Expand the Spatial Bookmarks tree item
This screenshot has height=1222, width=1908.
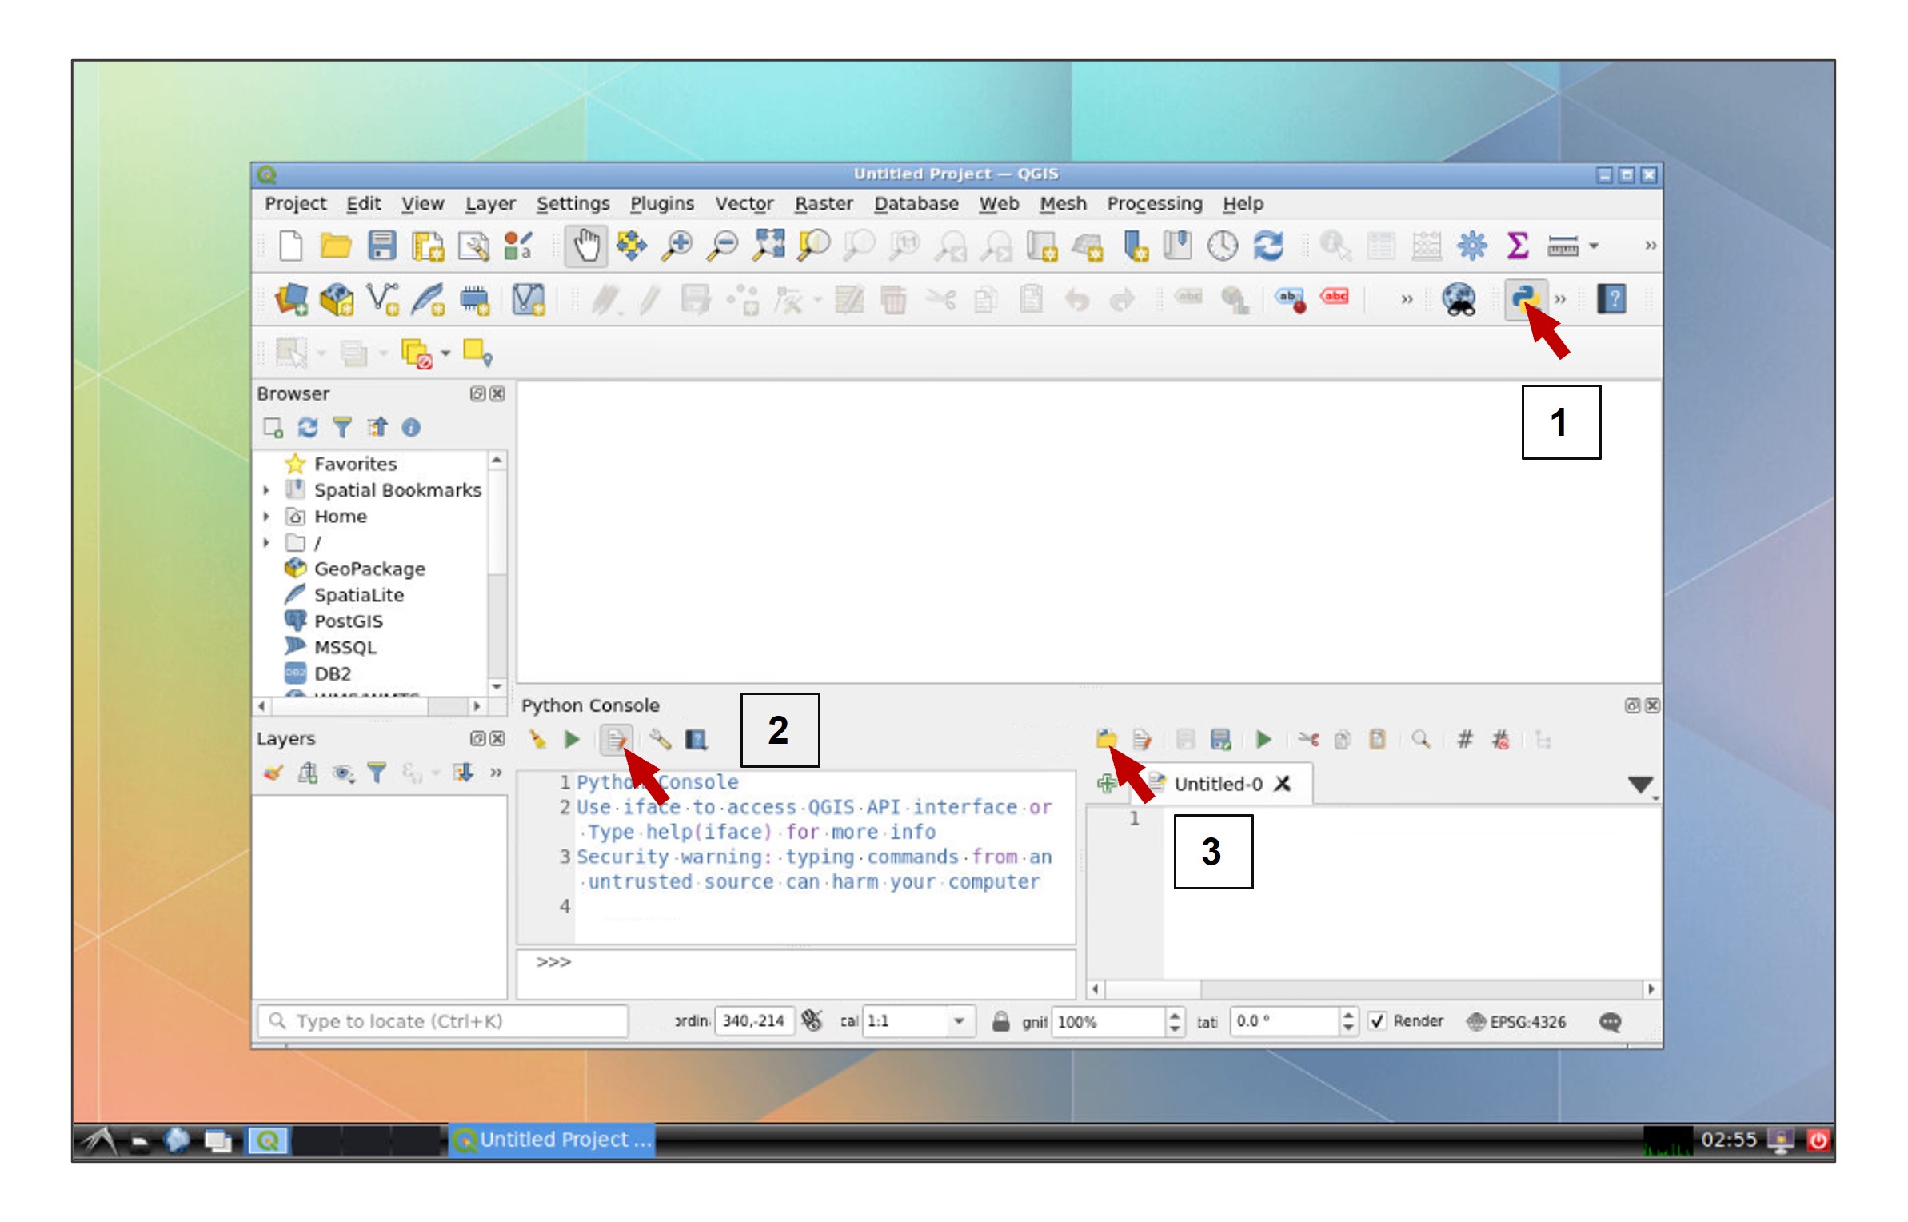point(266,490)
